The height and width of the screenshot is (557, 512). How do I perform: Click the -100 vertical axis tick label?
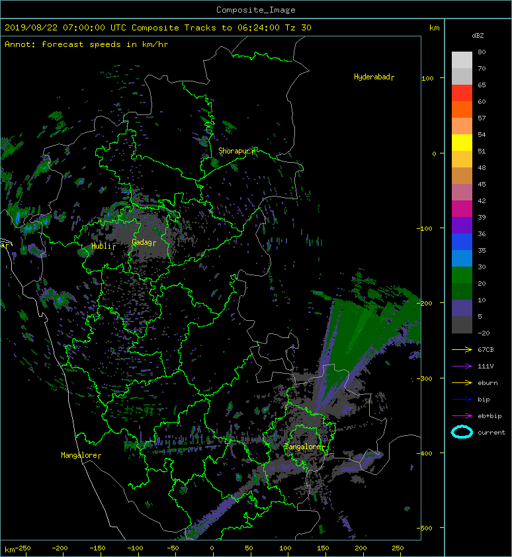click(x=425, y=228)
